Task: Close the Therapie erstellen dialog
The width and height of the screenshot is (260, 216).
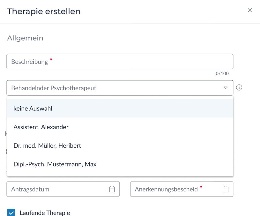Action: click(x=250, y=10)
